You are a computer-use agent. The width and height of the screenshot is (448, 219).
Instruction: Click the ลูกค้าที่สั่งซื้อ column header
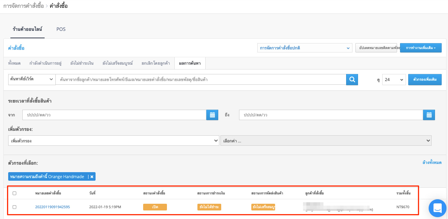click(x=314, y=193)
